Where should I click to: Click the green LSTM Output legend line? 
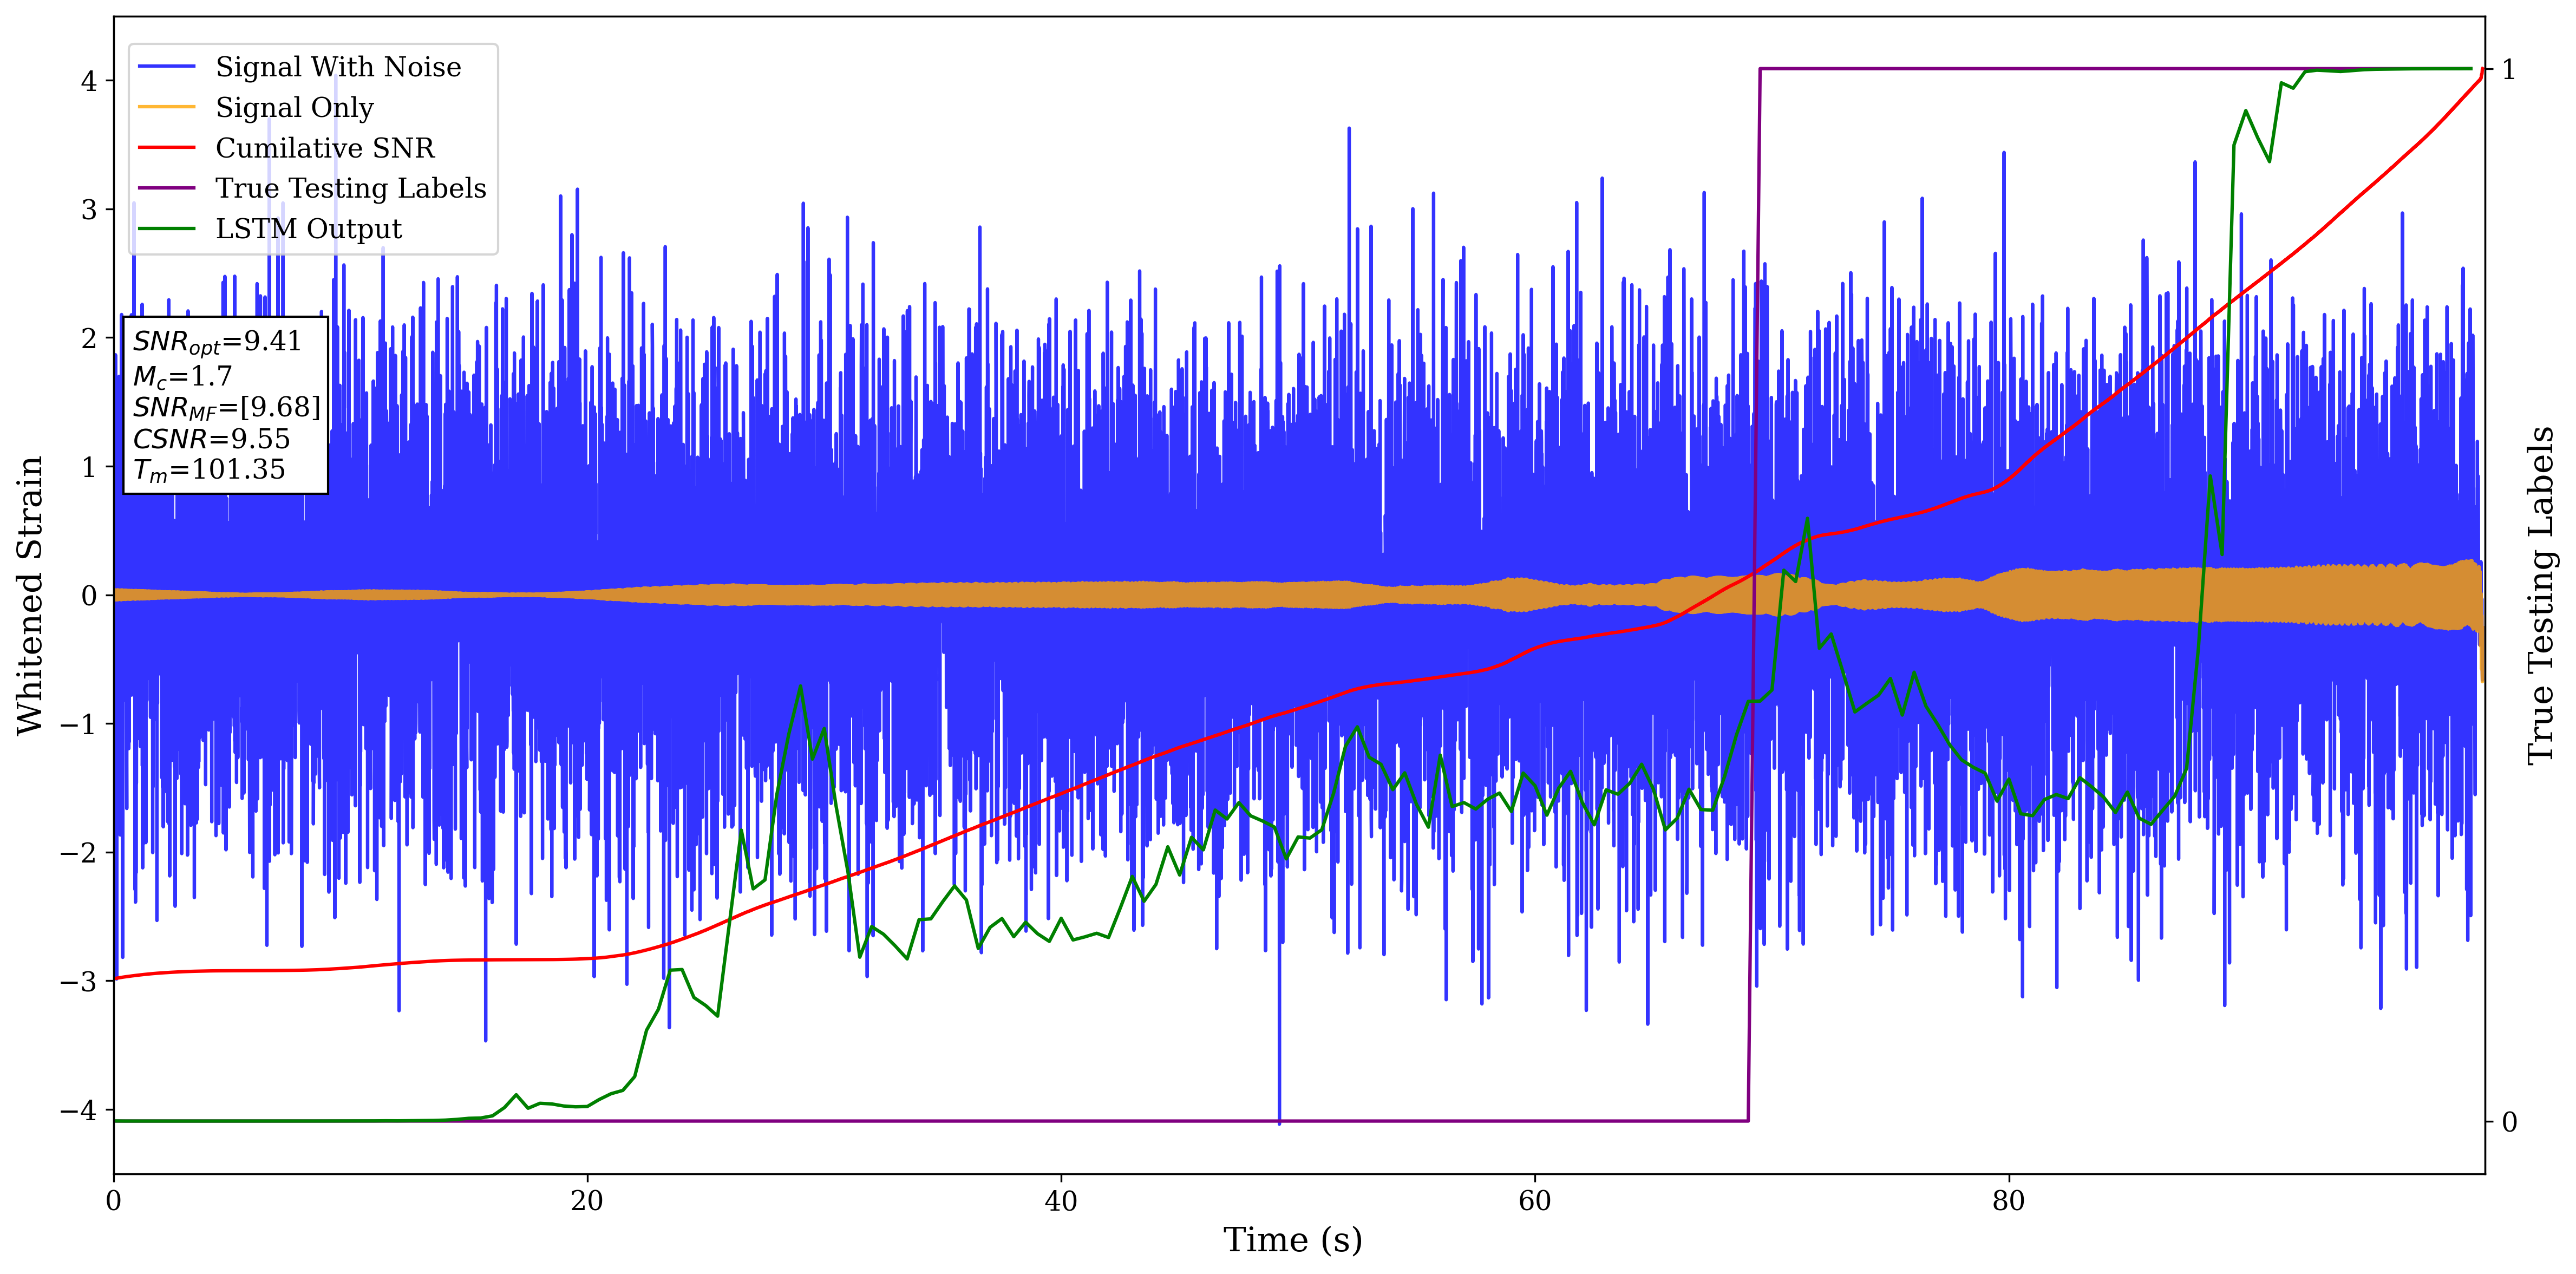pos(166,229)
